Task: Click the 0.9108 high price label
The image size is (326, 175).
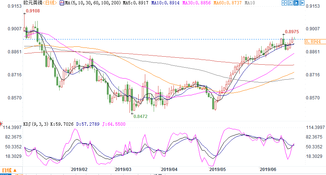Action: [33, 11]
